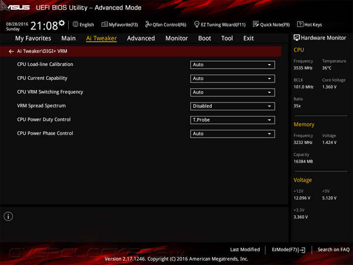
Task: Click the date 08/28/2016
Action: pos(17,24)
